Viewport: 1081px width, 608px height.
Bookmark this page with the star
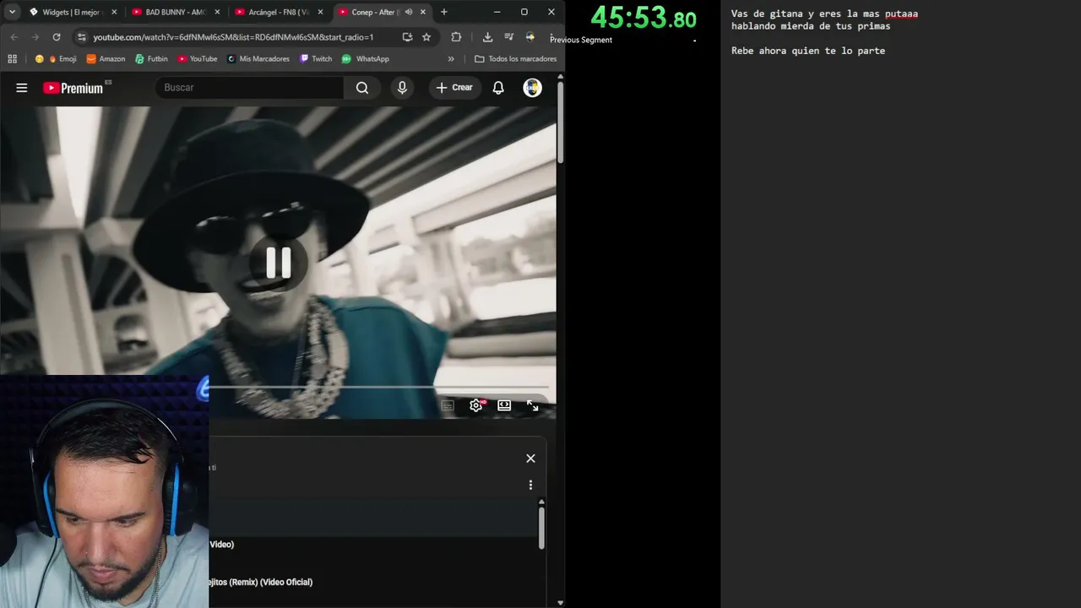[x=426, y=37]
